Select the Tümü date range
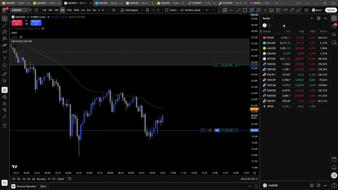Screen dimensions: 338x190 [60, 179]
